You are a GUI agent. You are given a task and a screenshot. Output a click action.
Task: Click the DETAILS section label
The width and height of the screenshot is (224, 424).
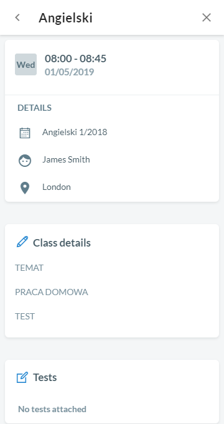35,108
